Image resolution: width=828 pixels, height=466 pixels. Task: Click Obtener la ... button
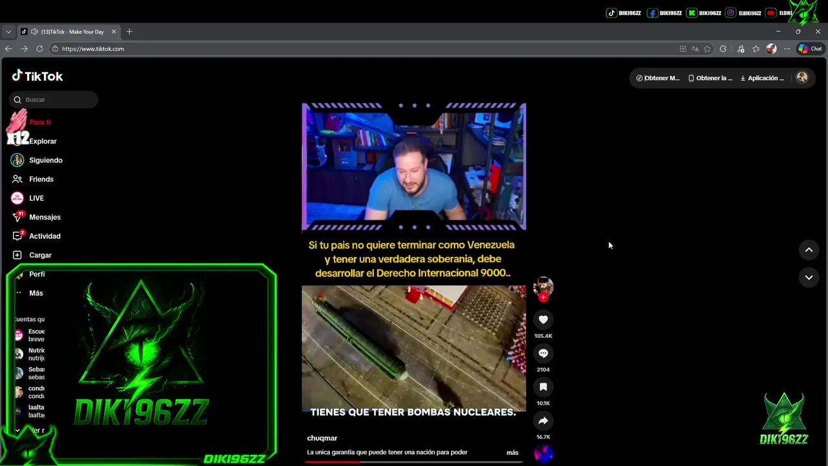[x=710, y=78]
